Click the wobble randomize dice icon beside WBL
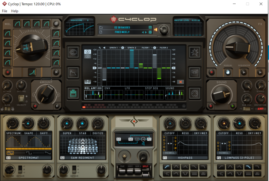 coord(56,24)
